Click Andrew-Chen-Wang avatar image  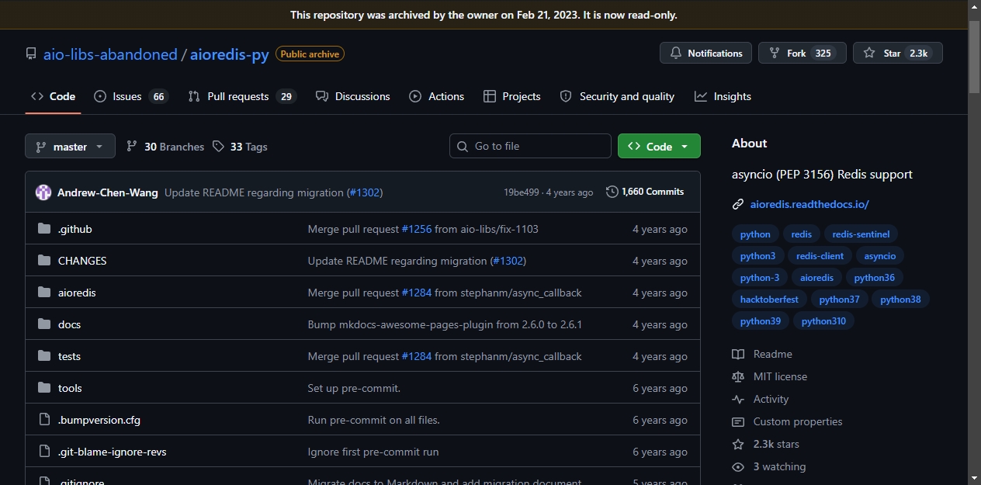point(43,192)
